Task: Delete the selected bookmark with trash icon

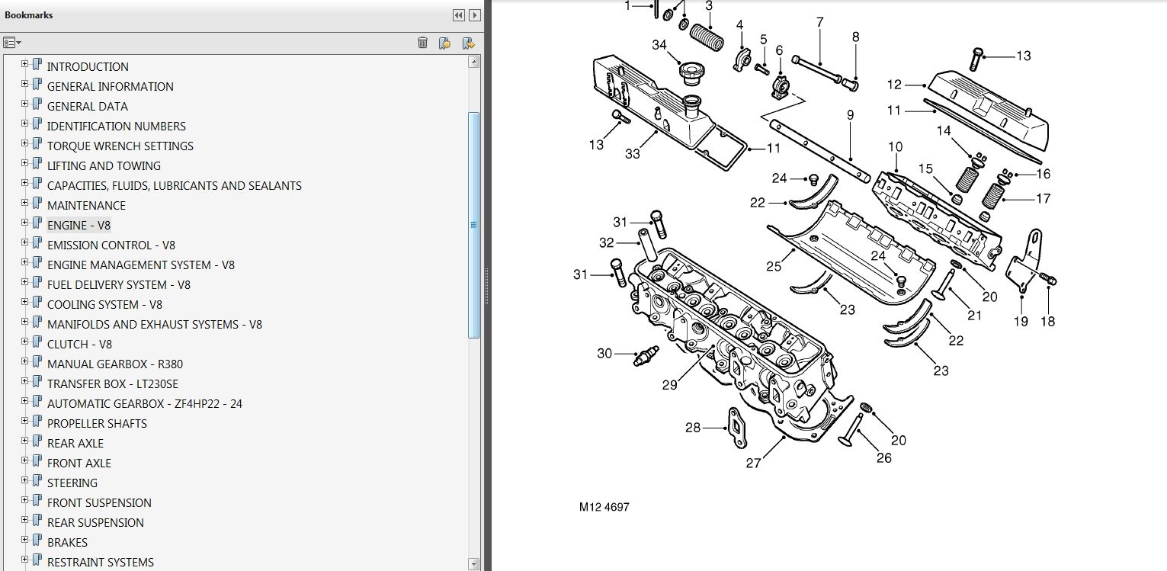Action: click(x=422, y=43)
